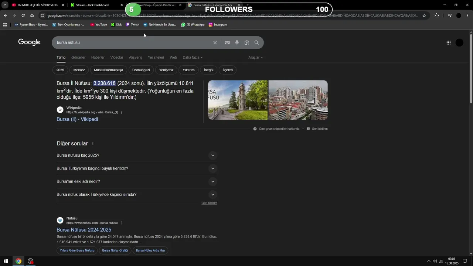Click the browser back arrow
Image resolution: width=473 pixels, height=266 pixels.
tap(5, 16)
